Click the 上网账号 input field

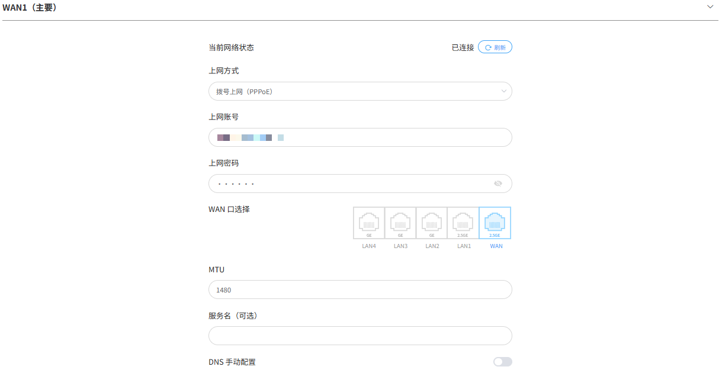tap(360, 137)
